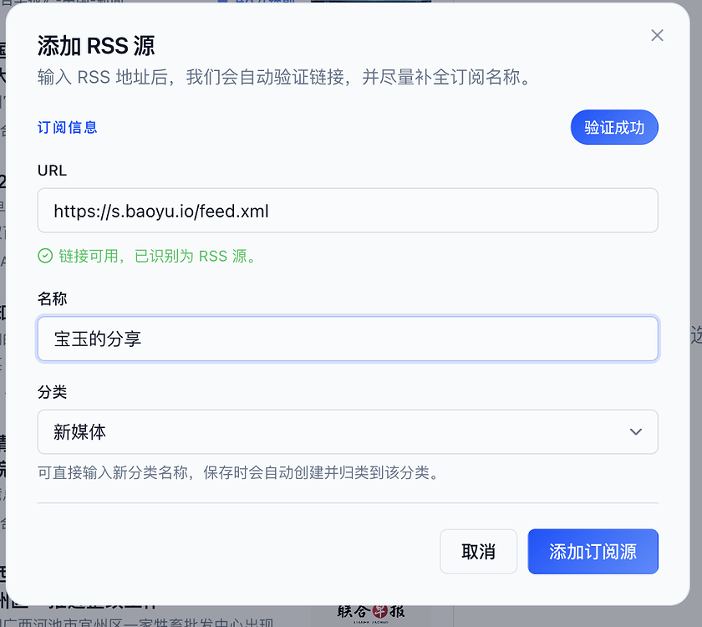Close the 添加 RSS 源 dialog
Image resolution: width=702 pixels, height=627 pixels.
[657, 35]
